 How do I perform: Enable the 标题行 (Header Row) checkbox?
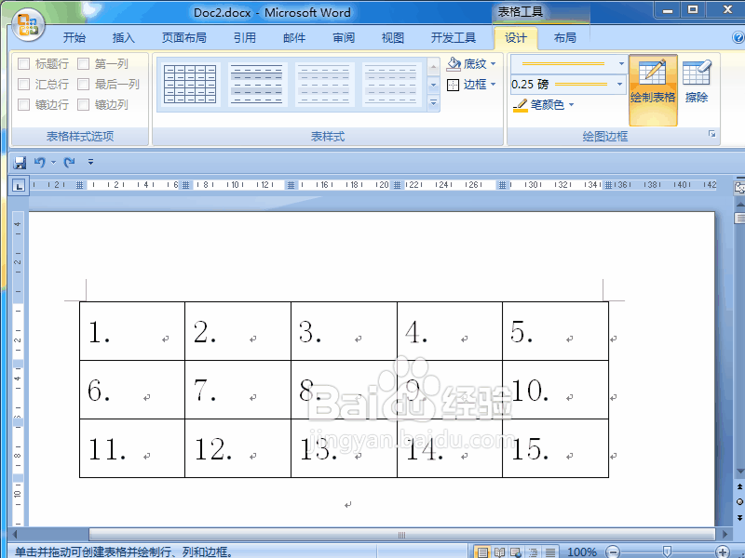pyautogui.click(x=23, y=63)
